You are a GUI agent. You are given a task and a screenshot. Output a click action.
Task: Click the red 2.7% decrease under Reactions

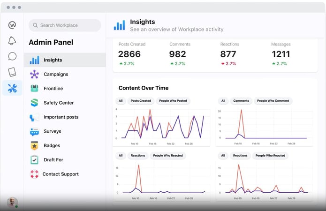coord(228,64)
